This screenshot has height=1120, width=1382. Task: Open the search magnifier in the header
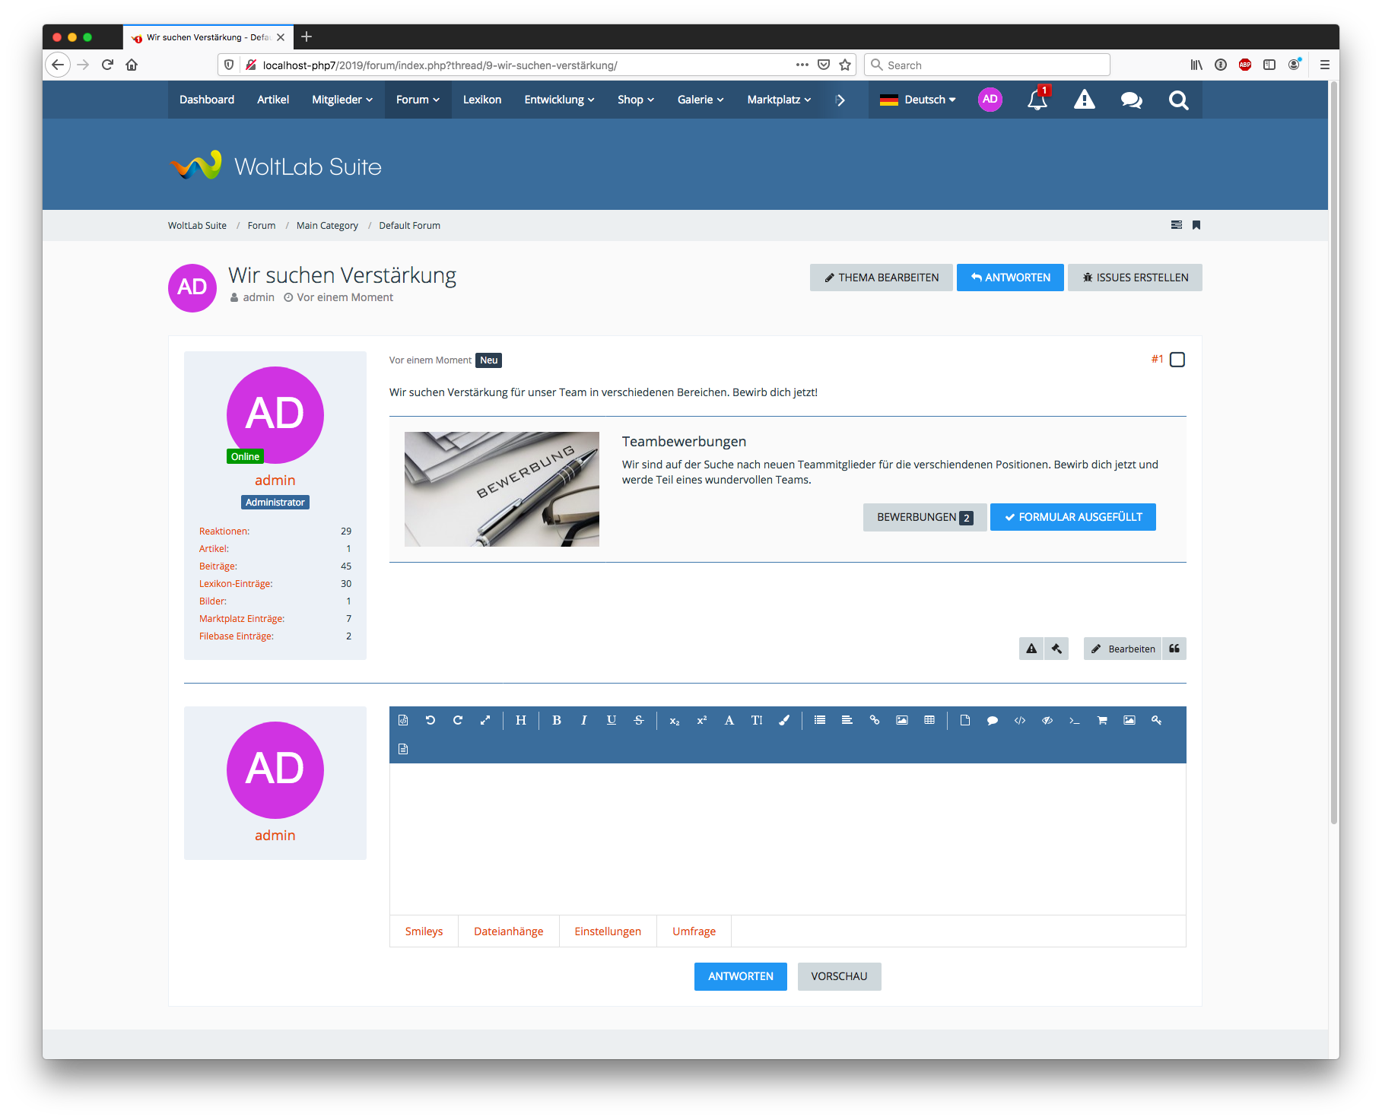click(x=1178, y=100)
